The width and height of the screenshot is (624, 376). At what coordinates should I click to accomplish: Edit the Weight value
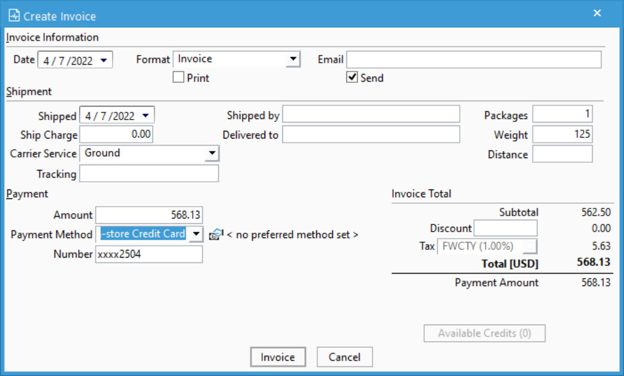click(562, 134)
